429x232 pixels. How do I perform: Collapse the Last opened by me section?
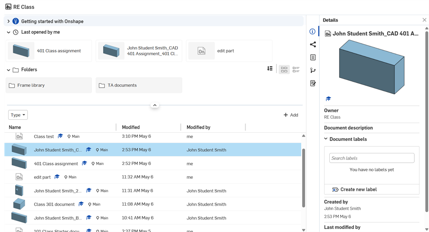click(9, 32)
